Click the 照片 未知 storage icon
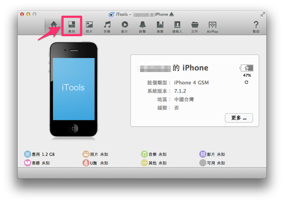Screen dimensions: 284x203 [x=86, y=154]
